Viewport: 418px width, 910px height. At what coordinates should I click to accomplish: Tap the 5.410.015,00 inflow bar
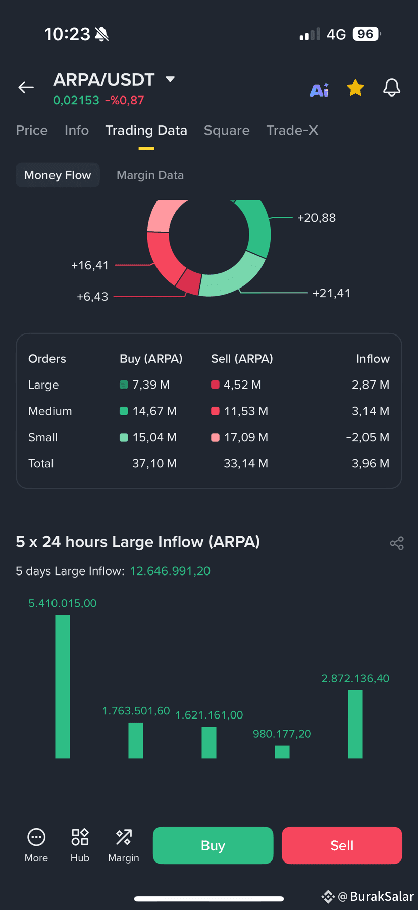pos(63,687)
